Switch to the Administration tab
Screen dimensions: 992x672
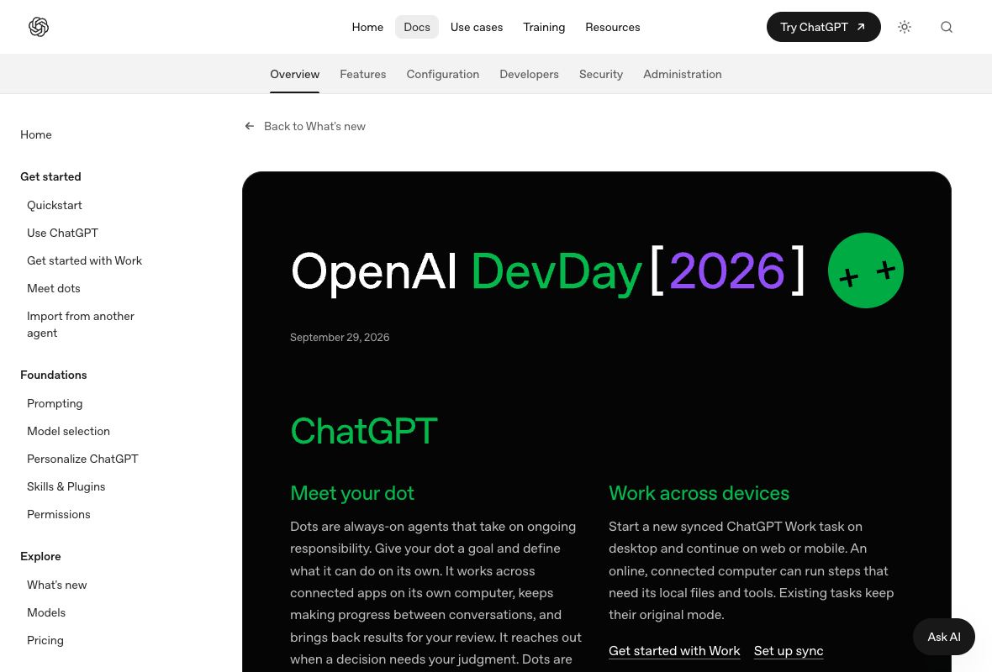pos(682,74)
